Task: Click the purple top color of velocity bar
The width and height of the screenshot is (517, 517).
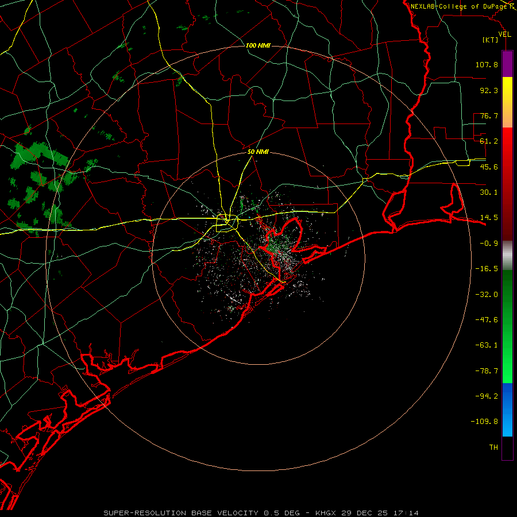Action: click(x=507, y=64)
